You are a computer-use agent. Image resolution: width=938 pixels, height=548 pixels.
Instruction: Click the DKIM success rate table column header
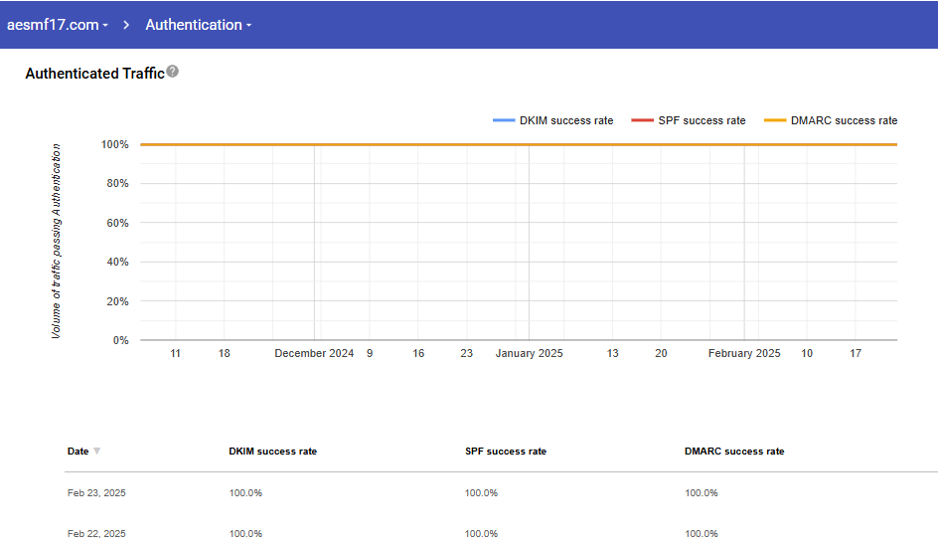(272, 452)
